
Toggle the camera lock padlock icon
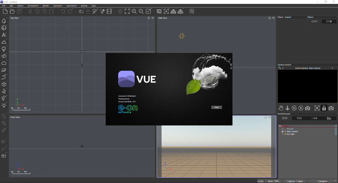click(x=324, y=108)
